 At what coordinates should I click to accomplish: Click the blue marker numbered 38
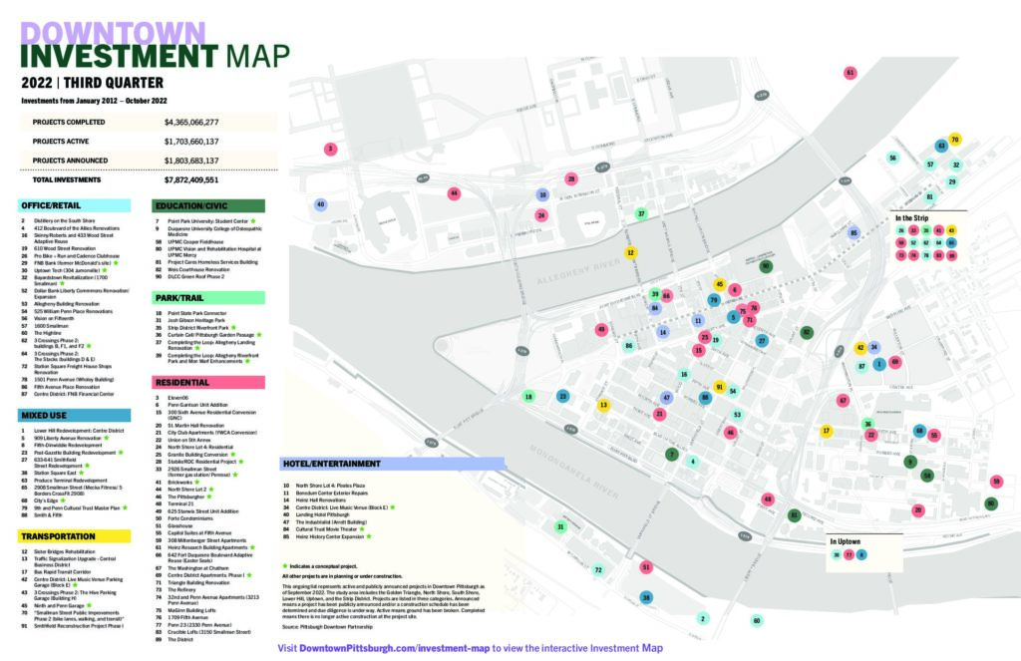[646, 597]
